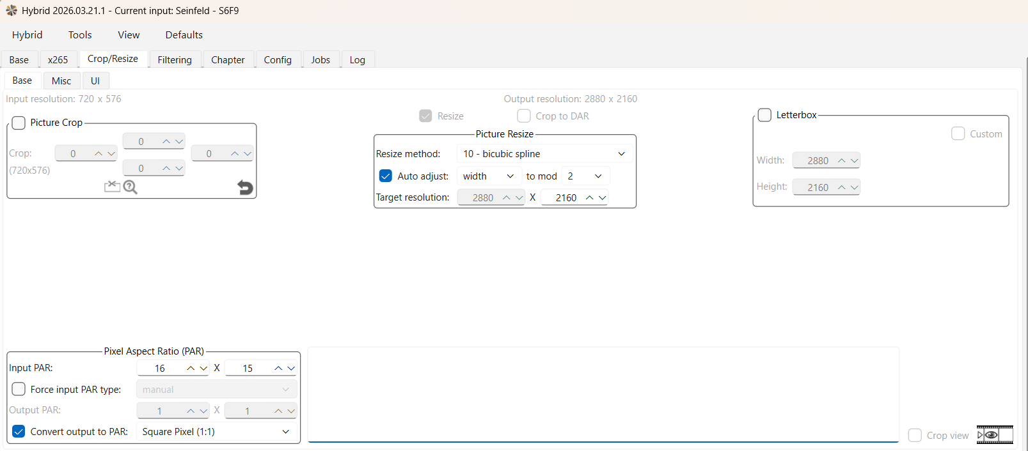This screenshot has height=451, width=1028.
Task: Switch to the Jobs tab
Action: (320, 59)
